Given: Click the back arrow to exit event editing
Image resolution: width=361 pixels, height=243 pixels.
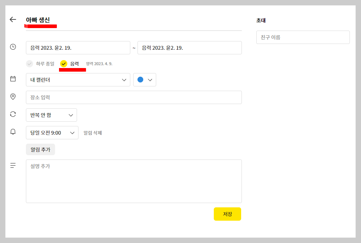Looking at the screenshot, I should click(13, 19).
